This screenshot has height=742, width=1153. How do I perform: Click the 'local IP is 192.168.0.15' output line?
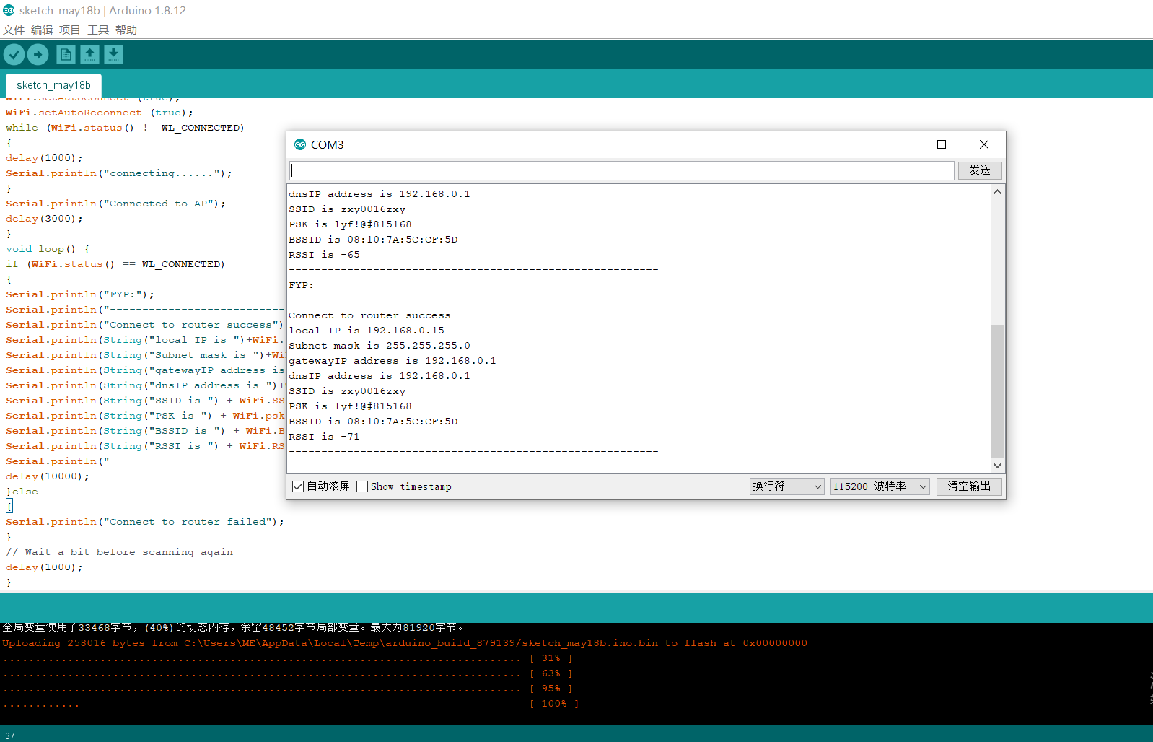tap(367, 331)
